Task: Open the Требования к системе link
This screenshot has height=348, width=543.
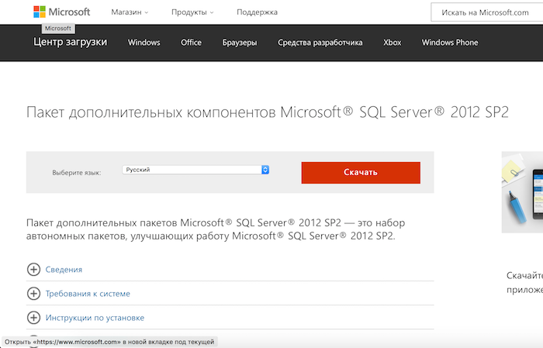Action: click(x=88, y=294)
